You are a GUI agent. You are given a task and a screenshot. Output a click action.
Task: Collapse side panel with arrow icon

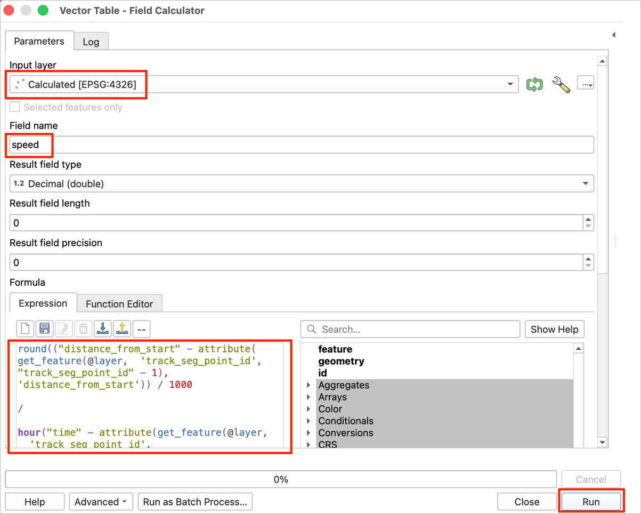(614, 35)
